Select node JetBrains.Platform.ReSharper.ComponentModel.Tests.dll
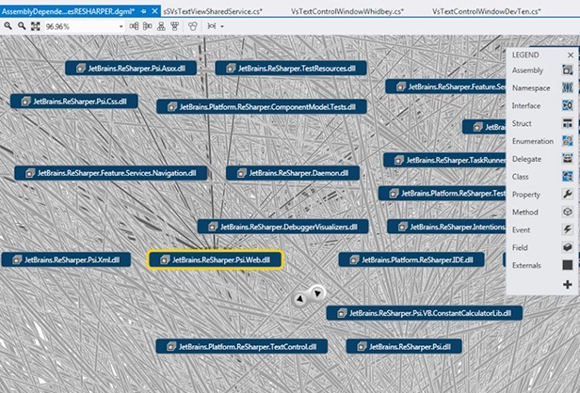 point(262,107)
